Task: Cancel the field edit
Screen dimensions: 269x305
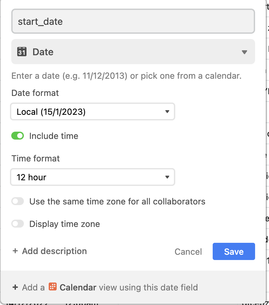Action: (x=188, y=252)
